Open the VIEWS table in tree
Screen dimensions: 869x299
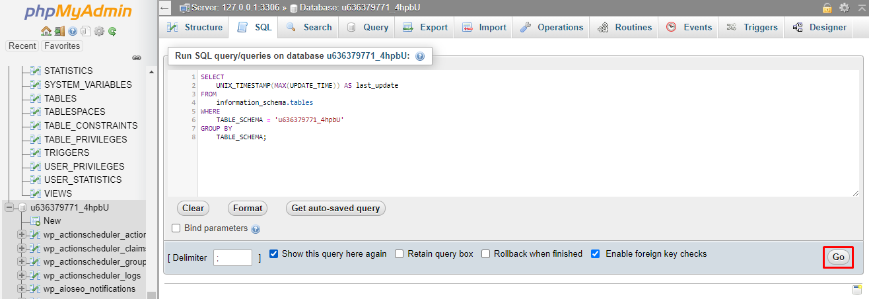point(58,193)
